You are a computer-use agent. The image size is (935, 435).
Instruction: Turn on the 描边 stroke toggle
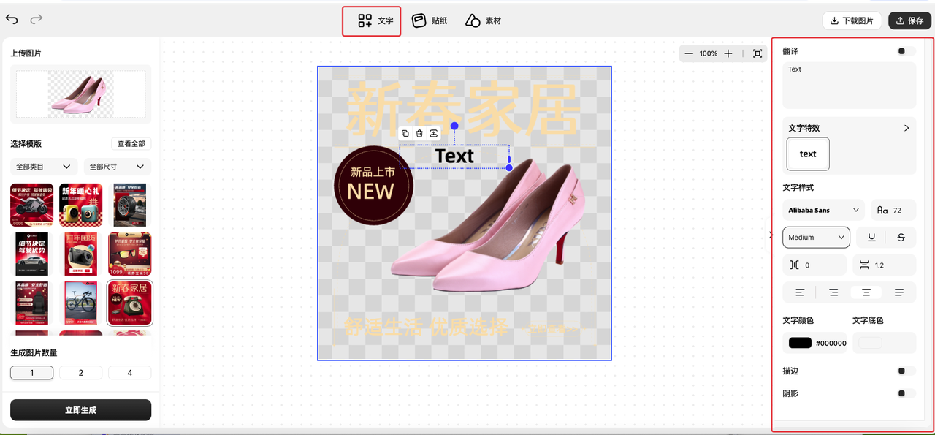[x=905, y=371]
